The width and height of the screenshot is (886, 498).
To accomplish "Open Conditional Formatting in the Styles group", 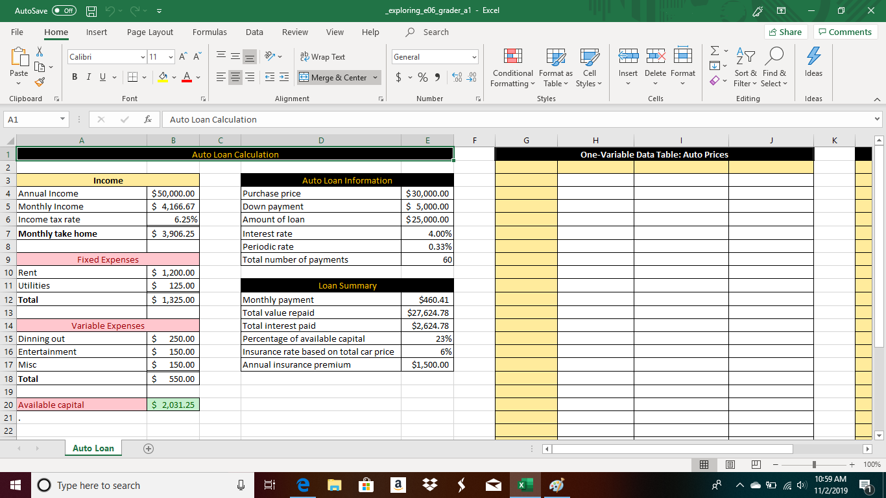I will tap(512, 68).
